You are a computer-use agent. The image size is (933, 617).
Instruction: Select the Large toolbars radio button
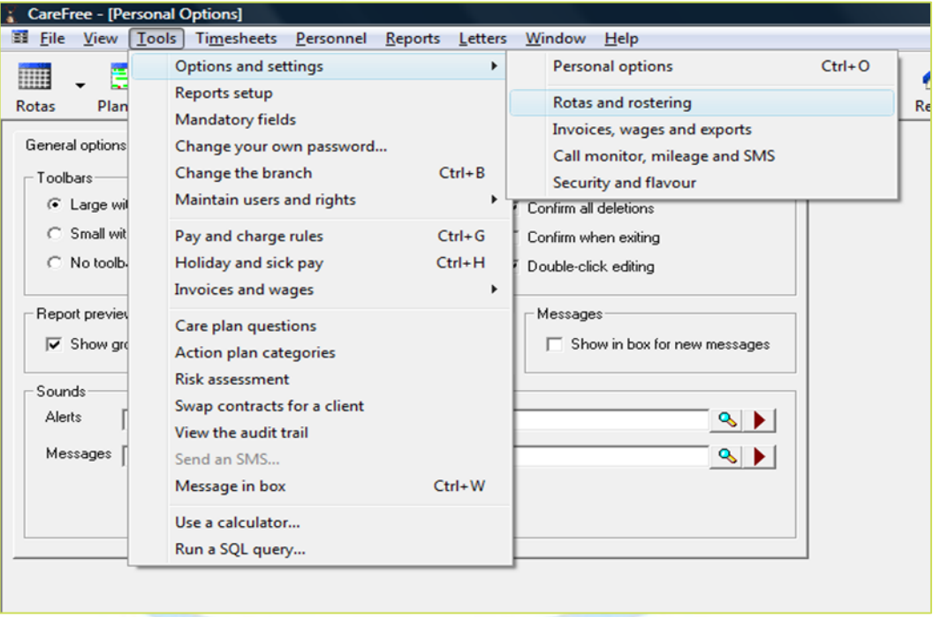(x=55, y=205)
